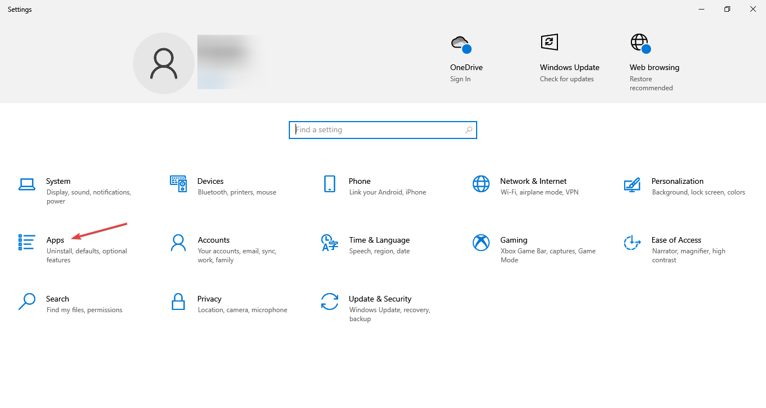This screenshot has width=766, height=408.
Task: Click "Location, camera, microphone" text
Action: pyautogui.click(x=243, y=310)
